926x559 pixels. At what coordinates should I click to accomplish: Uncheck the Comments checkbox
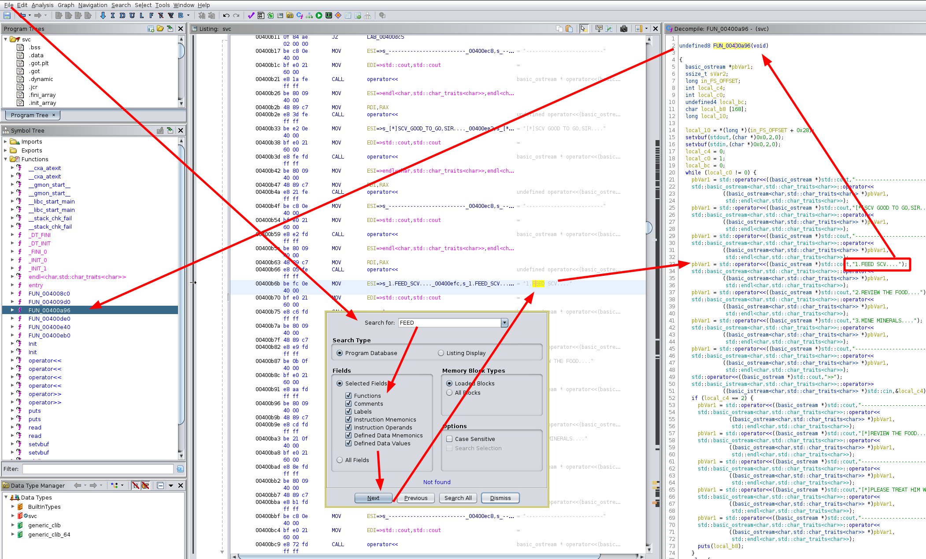[x=348, y=404]
